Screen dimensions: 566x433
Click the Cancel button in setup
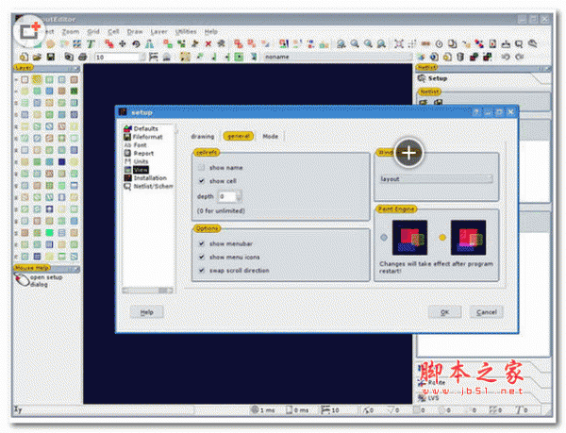click(x=486, y=311)
